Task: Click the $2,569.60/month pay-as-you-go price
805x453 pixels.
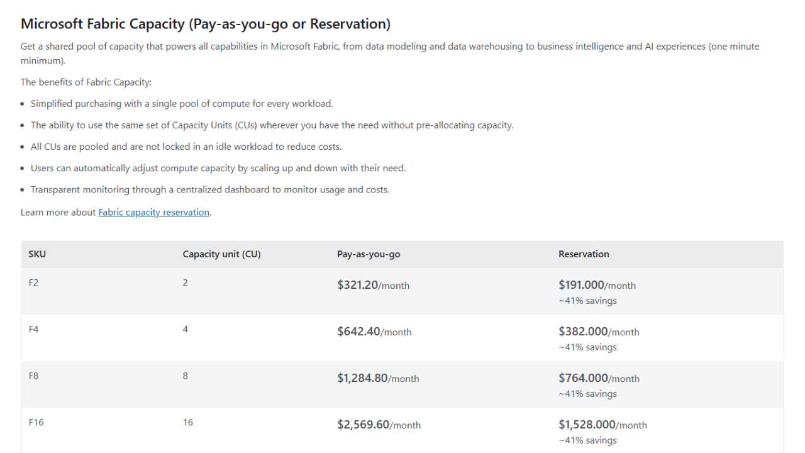Action: (379, 425)
